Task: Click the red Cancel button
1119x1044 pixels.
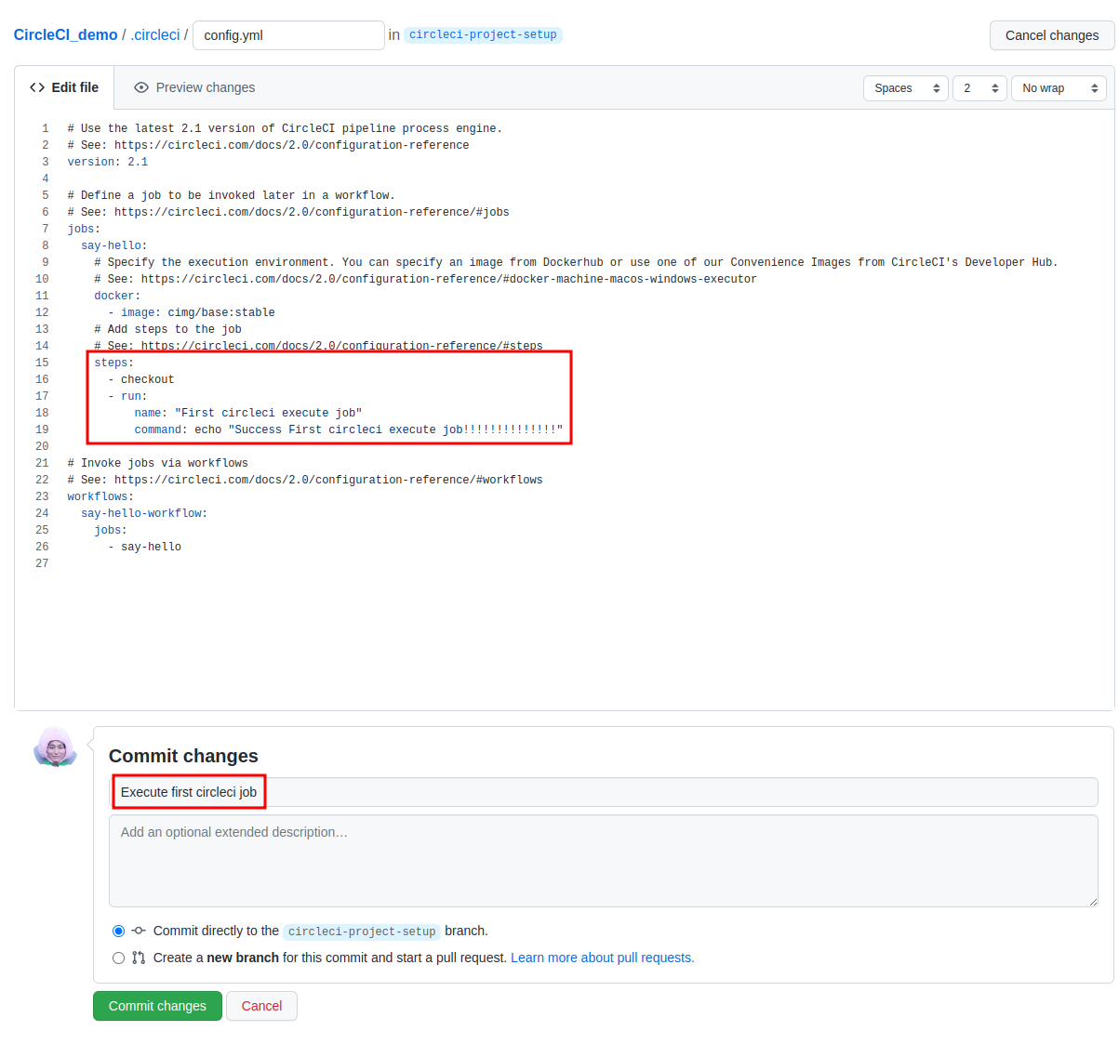Action: 261,1006
